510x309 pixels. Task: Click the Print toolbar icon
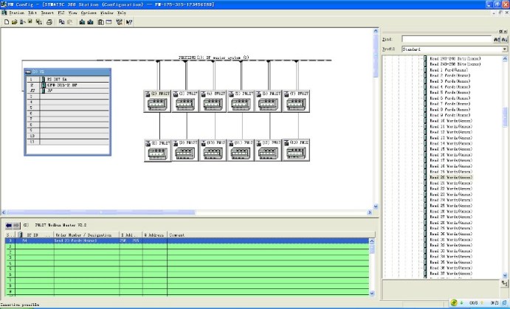49,23
